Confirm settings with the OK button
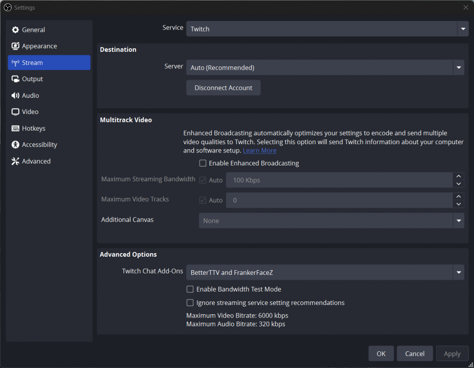The image size is (474, 368). click(381, 354)
